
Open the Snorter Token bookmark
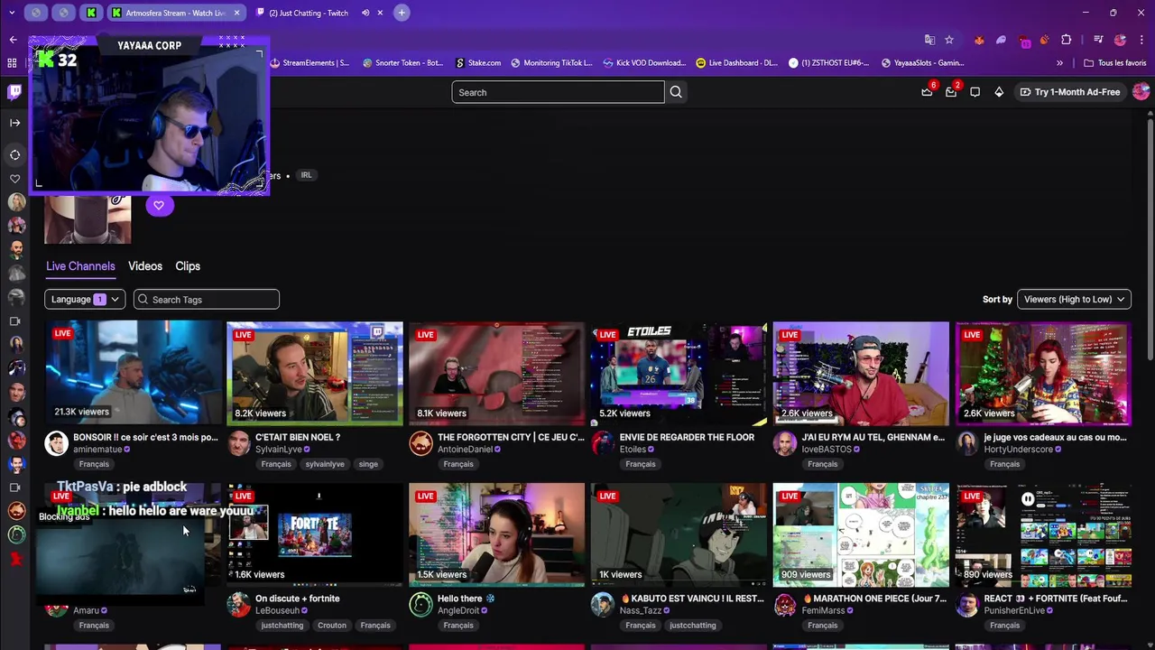(402, 63)
